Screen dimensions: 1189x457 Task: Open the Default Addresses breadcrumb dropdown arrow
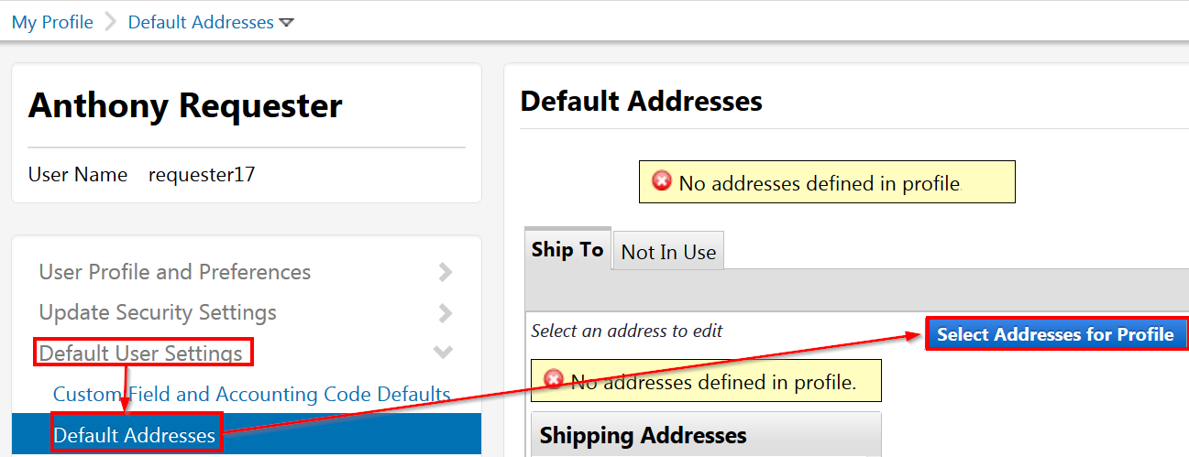[x=287, y=23]
